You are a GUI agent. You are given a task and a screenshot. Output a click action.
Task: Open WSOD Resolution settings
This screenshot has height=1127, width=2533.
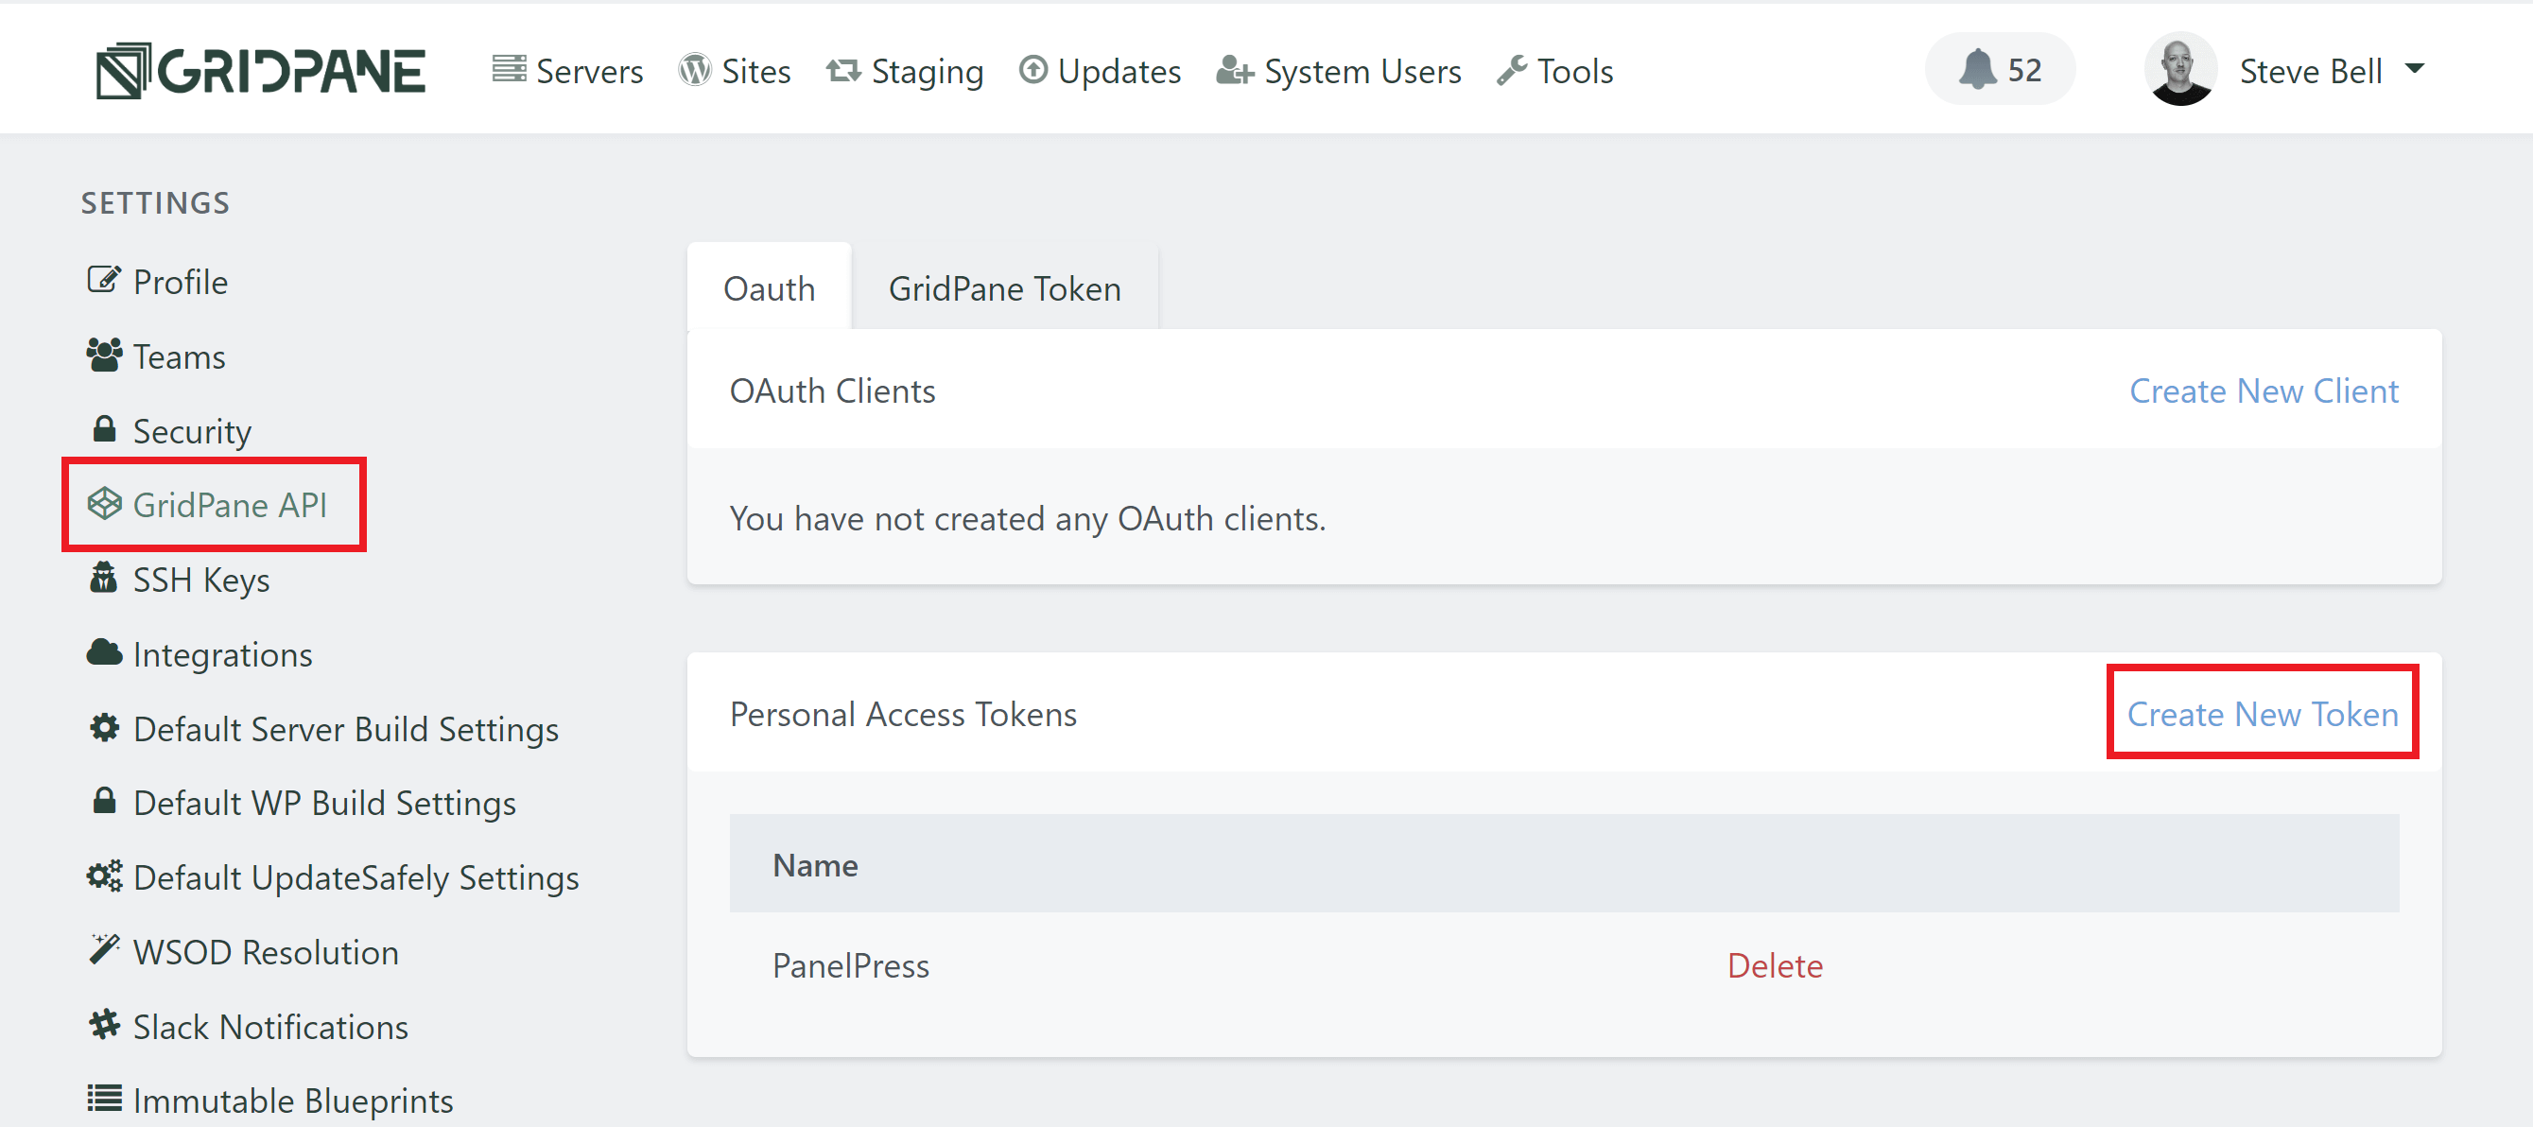point(266,953)
